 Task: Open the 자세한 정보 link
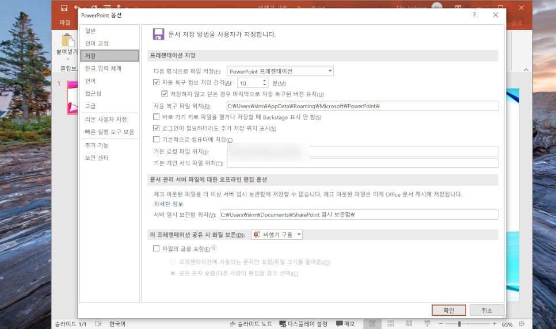click(169, 204)
